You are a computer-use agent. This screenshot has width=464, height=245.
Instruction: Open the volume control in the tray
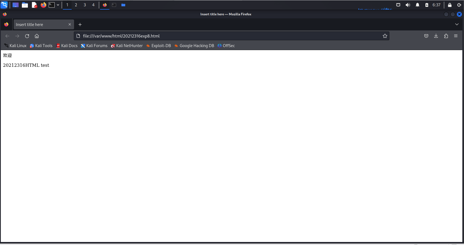tap(408, 5)
